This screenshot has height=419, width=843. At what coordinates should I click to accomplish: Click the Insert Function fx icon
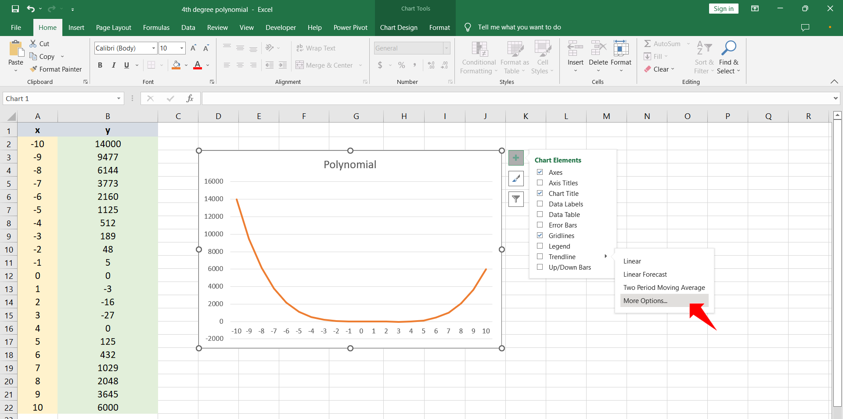pos(190,98)
